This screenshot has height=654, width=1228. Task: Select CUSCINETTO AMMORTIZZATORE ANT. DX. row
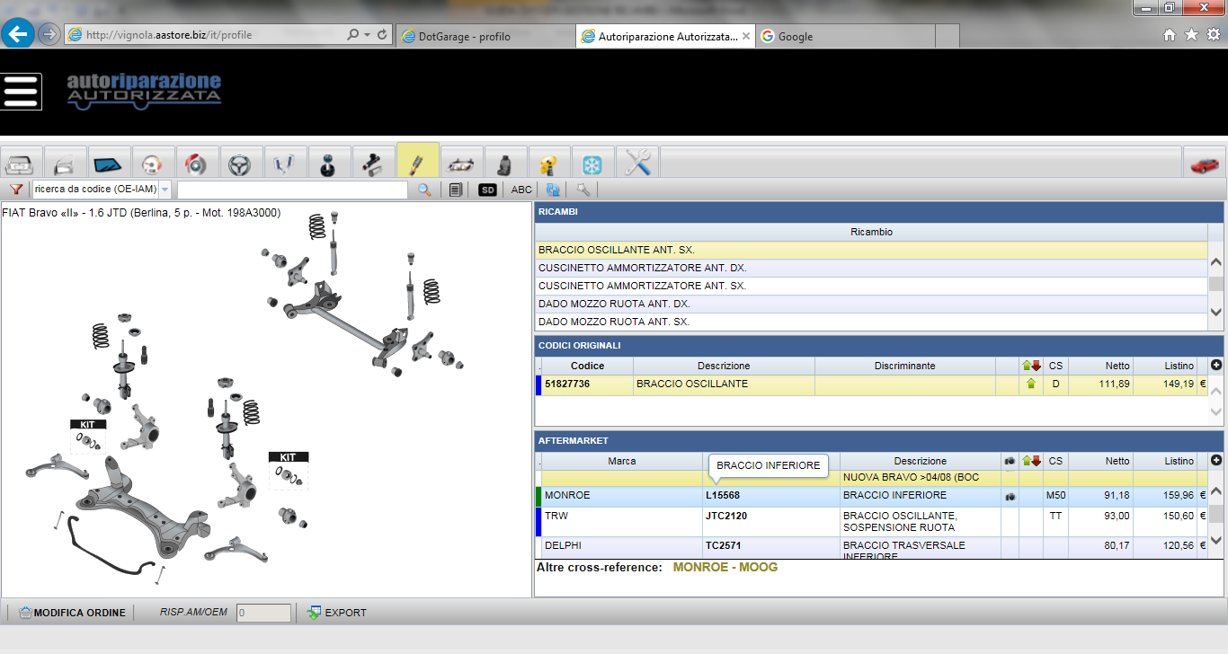point(871,268)
